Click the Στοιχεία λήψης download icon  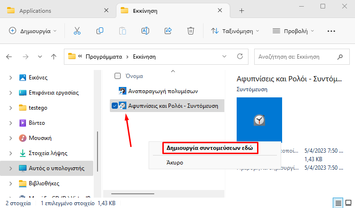(23, 153)
